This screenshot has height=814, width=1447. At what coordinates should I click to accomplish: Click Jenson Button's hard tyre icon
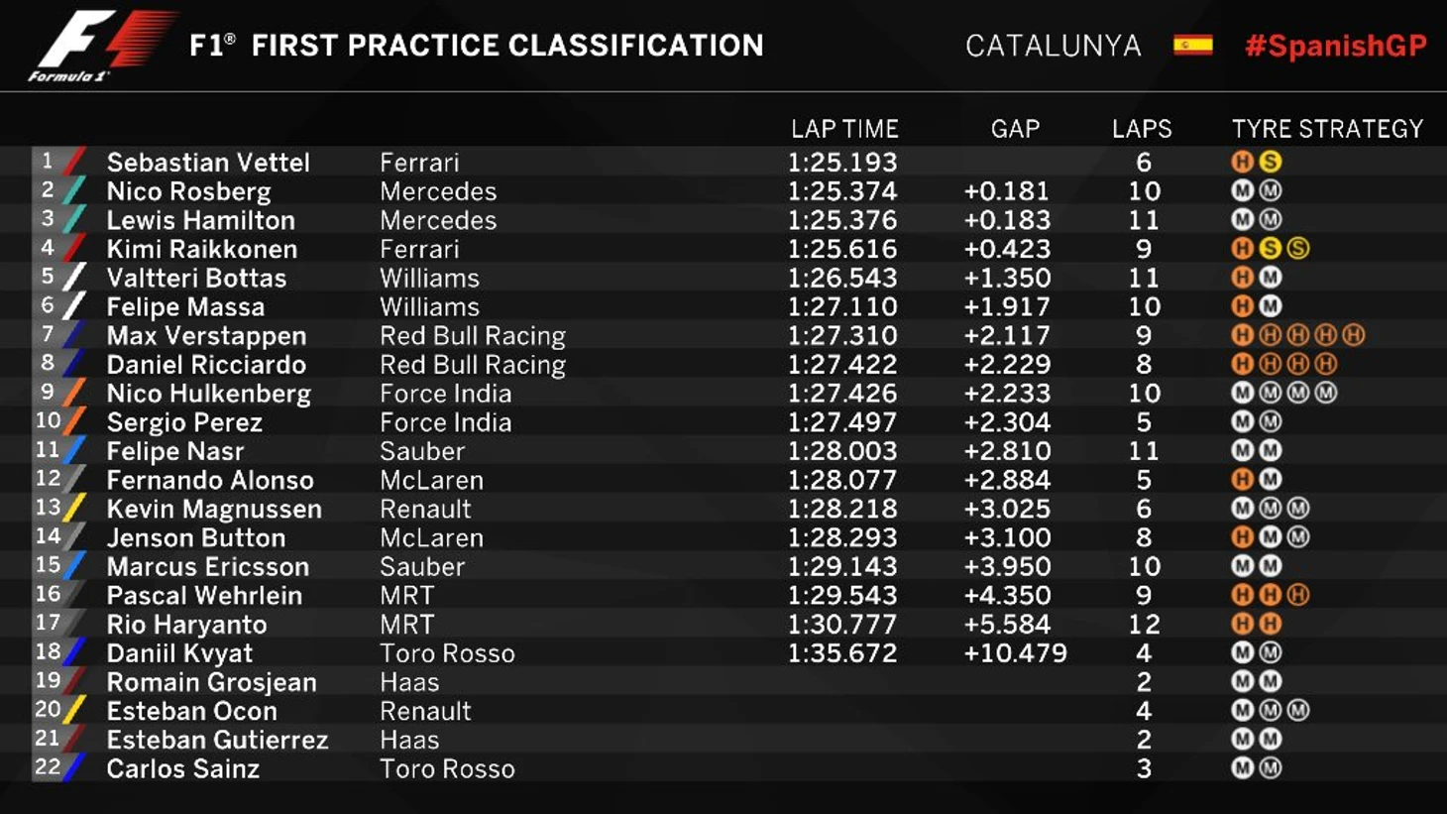pos(1242,537)
